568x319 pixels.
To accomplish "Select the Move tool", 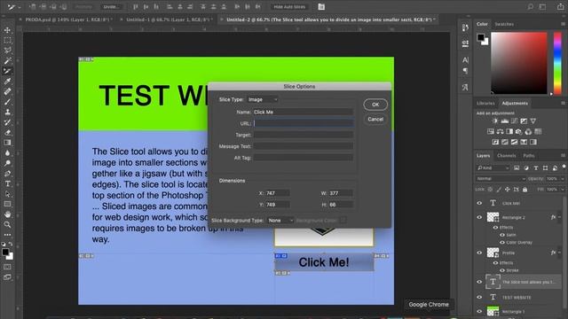I will pos(7,30).
